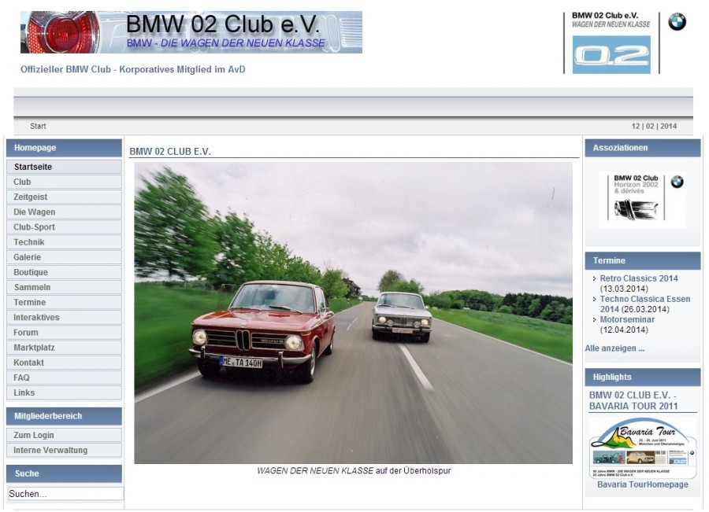Select Zeitgeist in the sidebar menu
Screen dimensions: 709x512
(x=65, y=197)
